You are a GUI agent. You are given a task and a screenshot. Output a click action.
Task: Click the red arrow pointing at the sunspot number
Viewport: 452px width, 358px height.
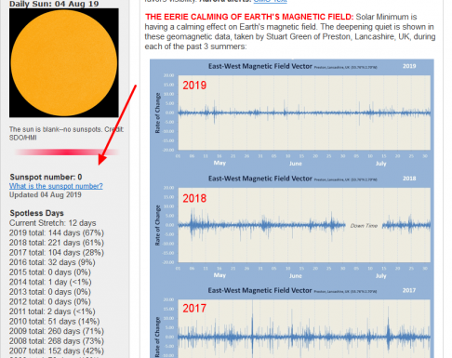coord(117,125)
